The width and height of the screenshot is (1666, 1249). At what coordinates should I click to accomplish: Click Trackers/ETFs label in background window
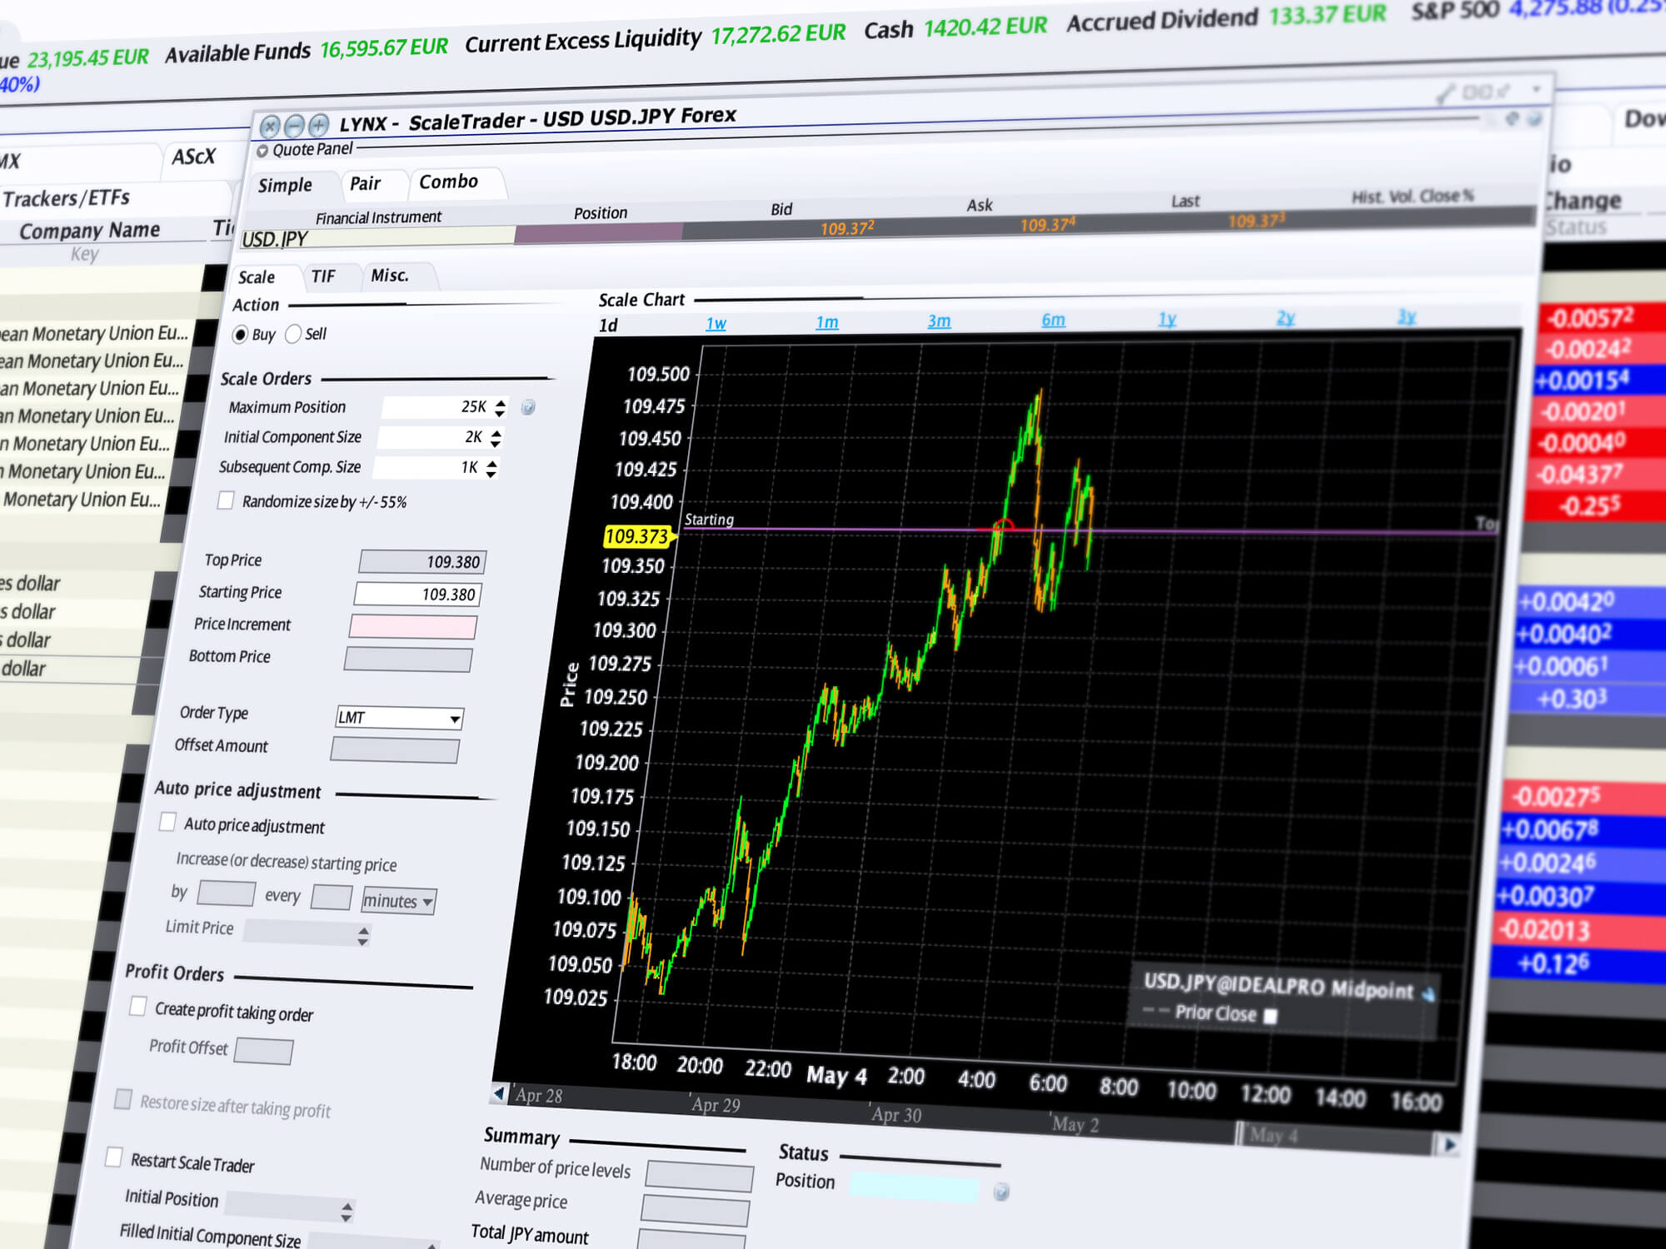click(67, 198)
